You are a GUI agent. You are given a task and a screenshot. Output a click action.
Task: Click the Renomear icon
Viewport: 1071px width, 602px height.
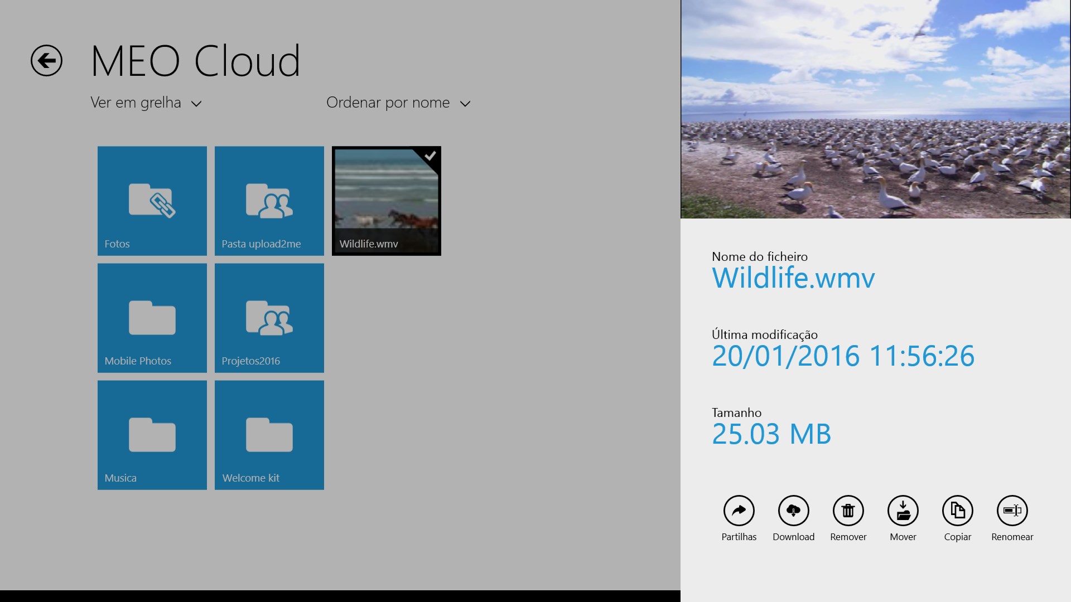tap(1012, 511)
